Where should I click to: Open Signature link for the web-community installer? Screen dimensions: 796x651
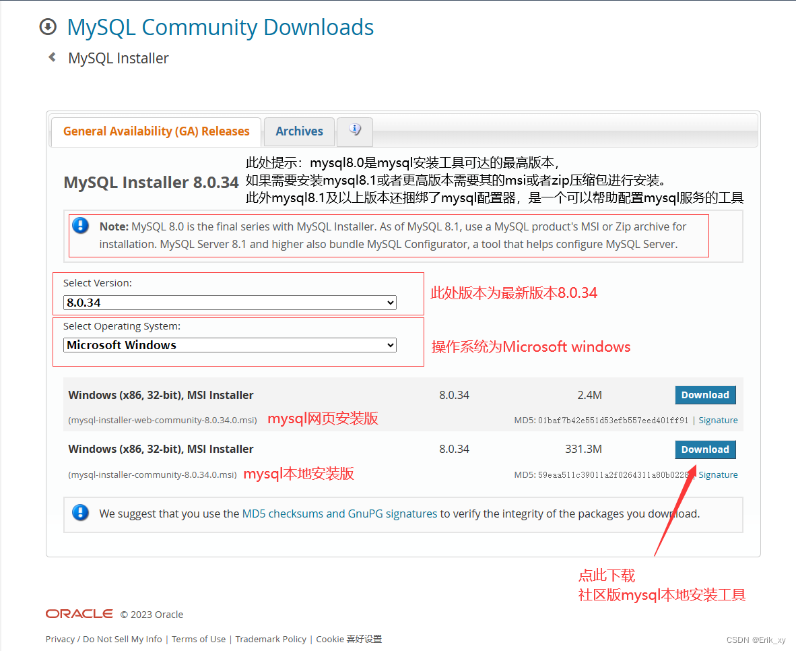[x=718, y=421]
